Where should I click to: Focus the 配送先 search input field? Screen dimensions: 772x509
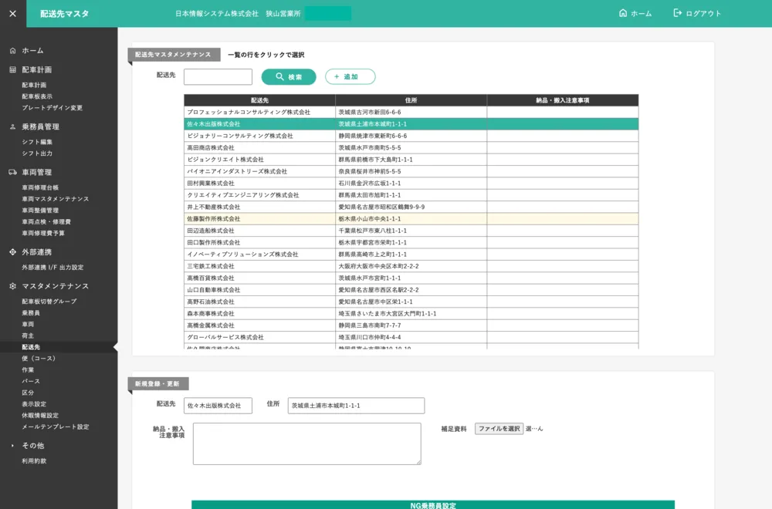click(x=218, y=77)
